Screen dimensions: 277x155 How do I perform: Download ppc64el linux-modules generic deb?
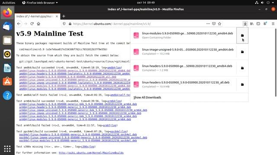click(78, 141)
